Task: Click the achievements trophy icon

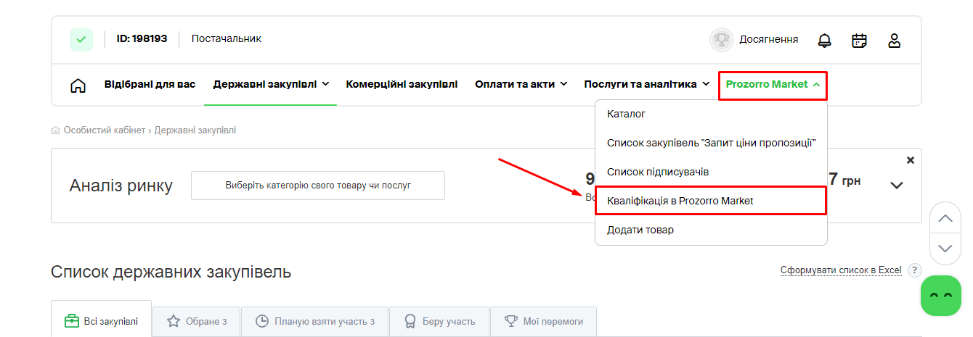Action: [721, 40]
